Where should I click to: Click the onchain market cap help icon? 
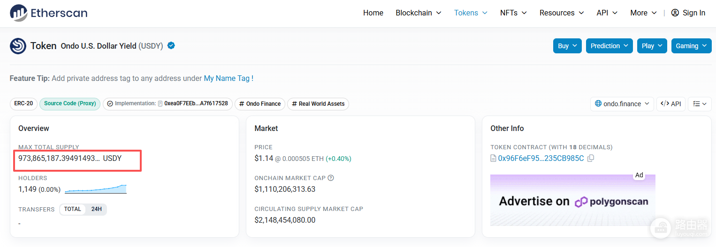pyautogui.click(x=331, y=178)
